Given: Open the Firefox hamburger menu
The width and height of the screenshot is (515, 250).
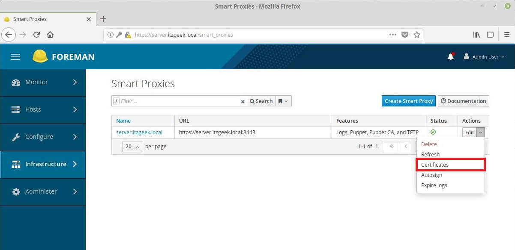Looking at the screenshot, I should (x=506, y=35).
